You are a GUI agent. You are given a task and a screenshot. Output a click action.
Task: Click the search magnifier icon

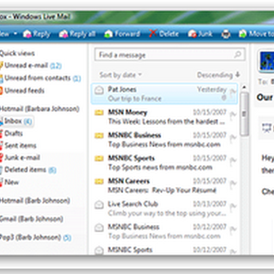pos(238,54)
